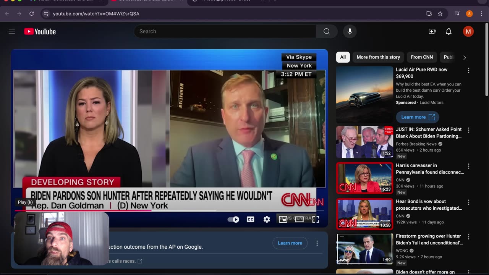
Task: Open the Chrome profile avatar
Action: click(x=469, y=14)
